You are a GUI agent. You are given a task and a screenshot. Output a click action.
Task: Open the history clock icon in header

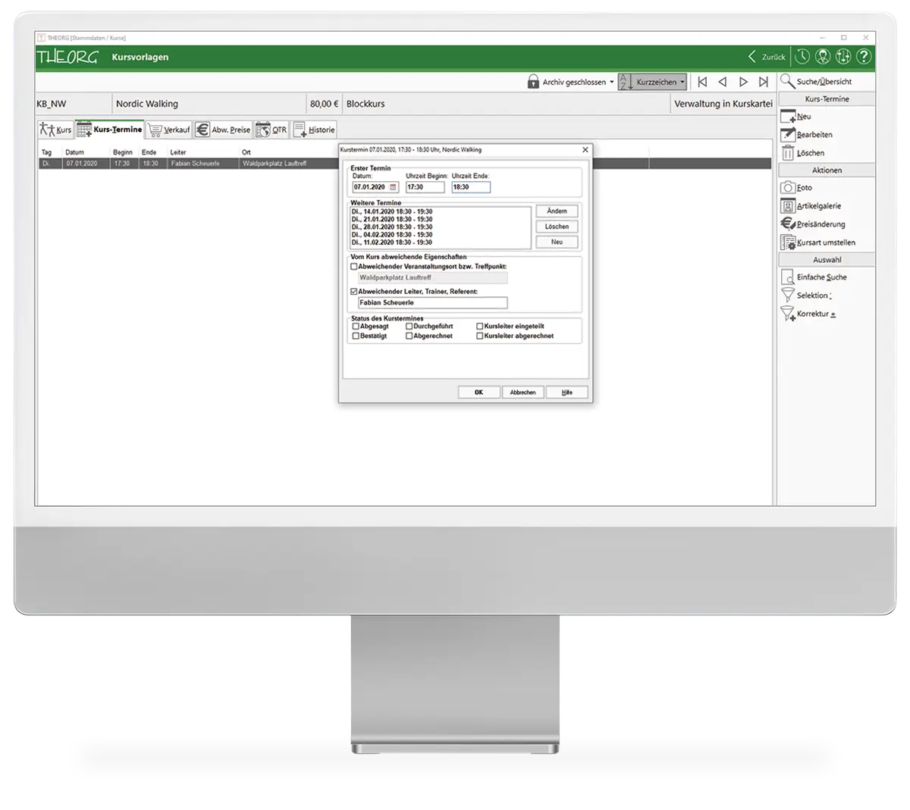pyautogui.click(x=802, y=57)
